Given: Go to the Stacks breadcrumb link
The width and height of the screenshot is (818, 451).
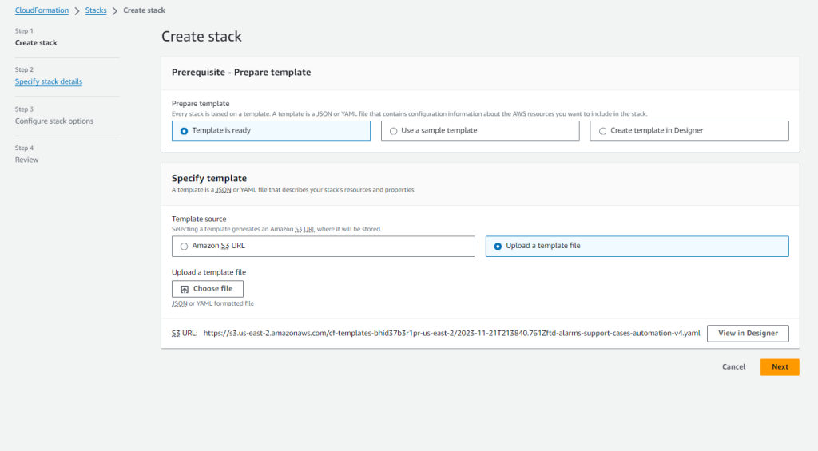Looking at the screenshot, I should (x=96, y=10).
